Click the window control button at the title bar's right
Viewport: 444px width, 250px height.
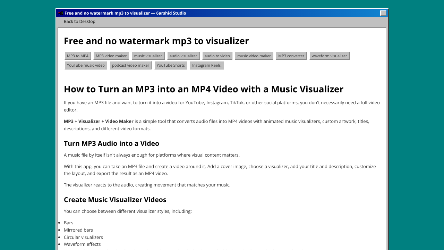pos(383,13)
